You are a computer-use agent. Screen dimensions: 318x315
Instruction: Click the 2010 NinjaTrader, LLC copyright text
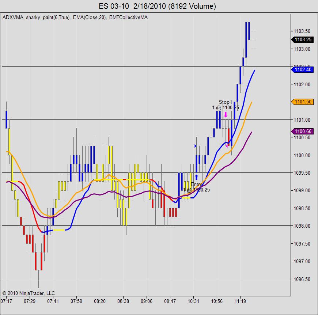[29, 293]
